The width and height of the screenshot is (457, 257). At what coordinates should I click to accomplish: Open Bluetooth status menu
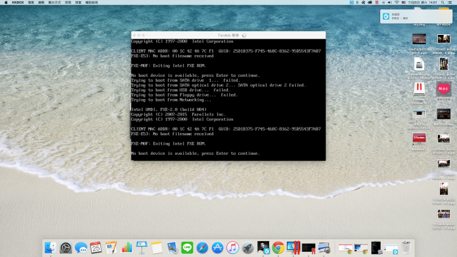[383, 3]
